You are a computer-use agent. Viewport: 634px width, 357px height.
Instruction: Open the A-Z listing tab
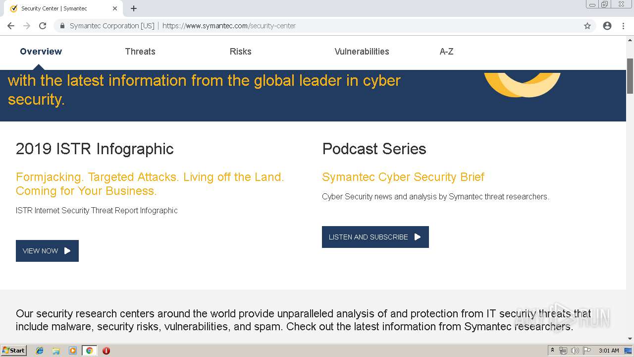[446, 52]
